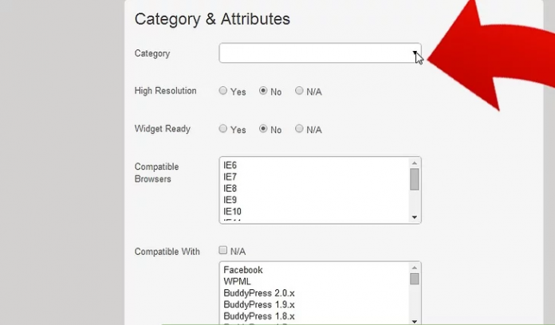
Task: Select N/A for High Resolution
Action: [300, 91]
